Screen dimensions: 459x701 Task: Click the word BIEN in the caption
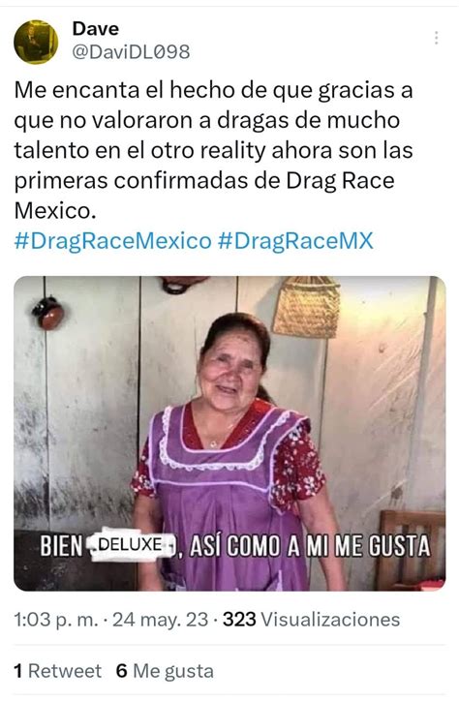(62, 546)
